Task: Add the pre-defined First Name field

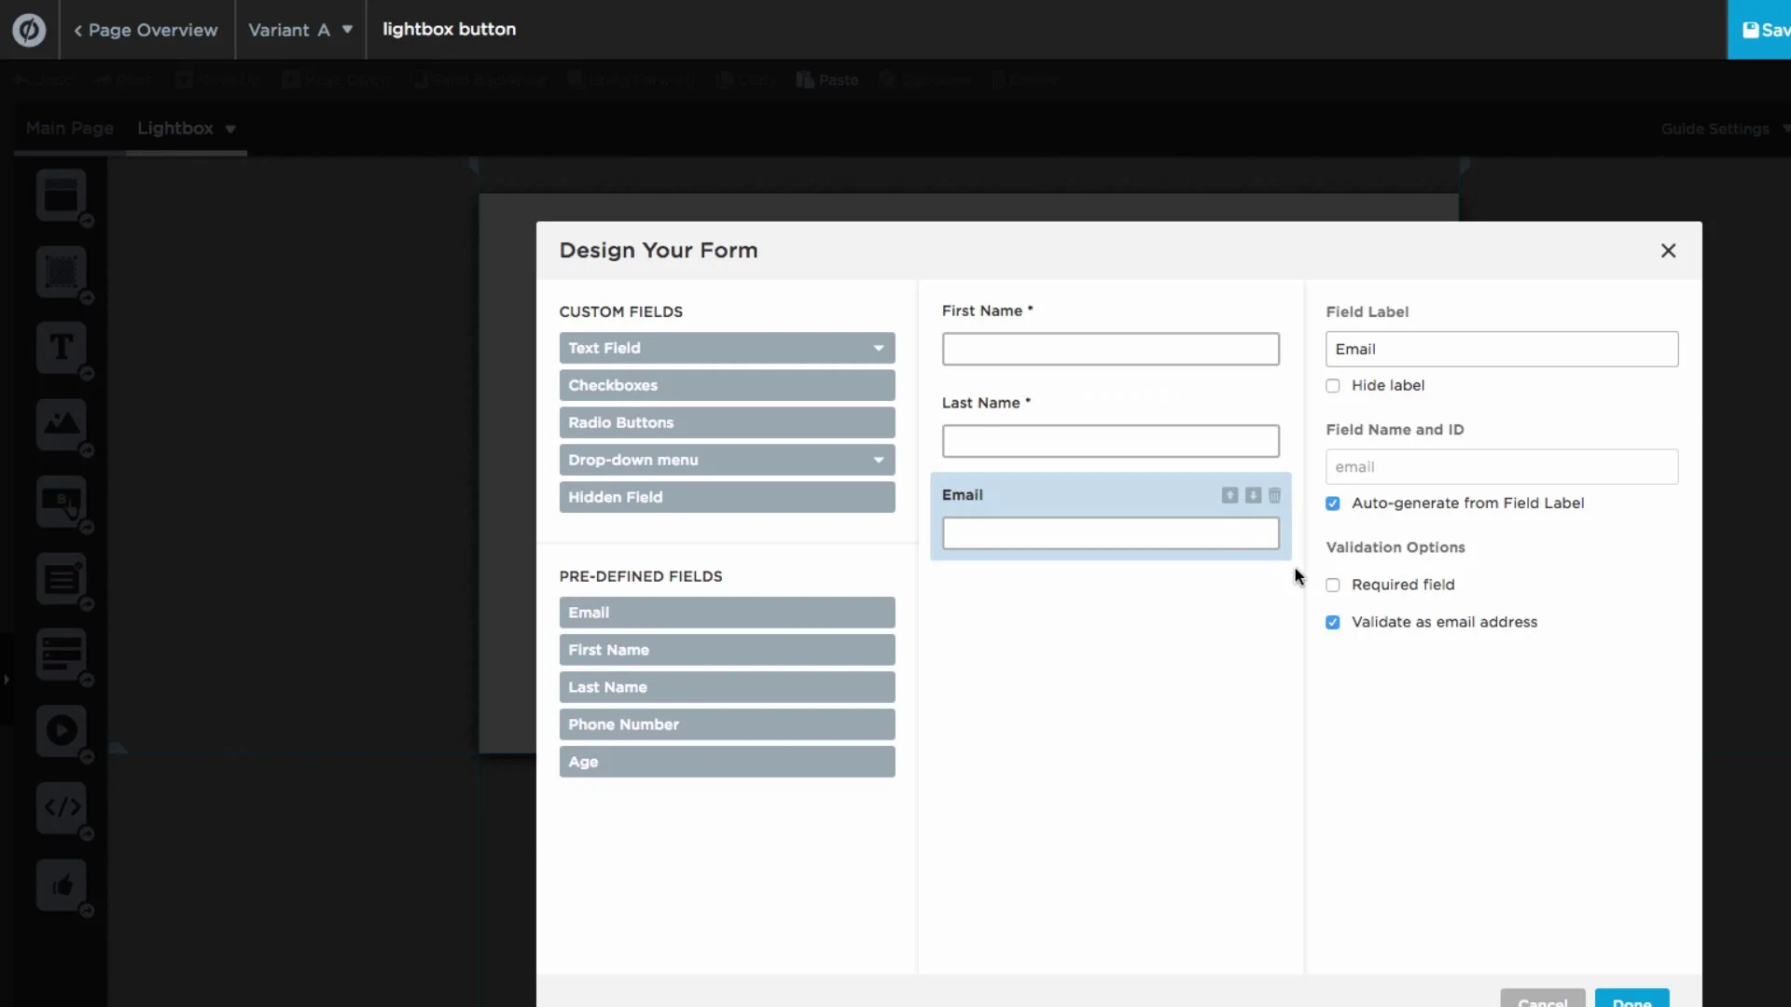Action: 727,650
